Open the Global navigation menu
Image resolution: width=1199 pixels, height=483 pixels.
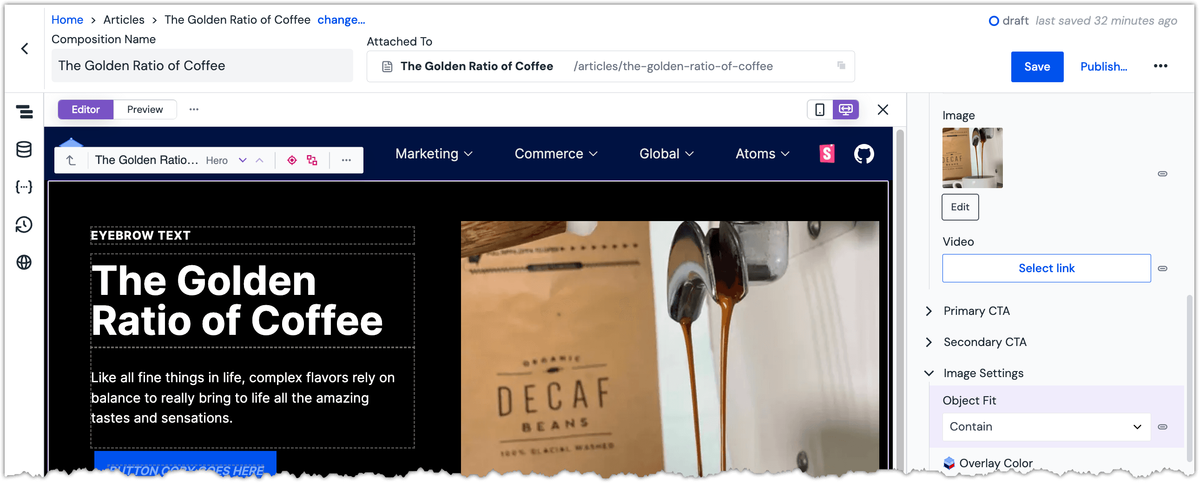(666, 154)
